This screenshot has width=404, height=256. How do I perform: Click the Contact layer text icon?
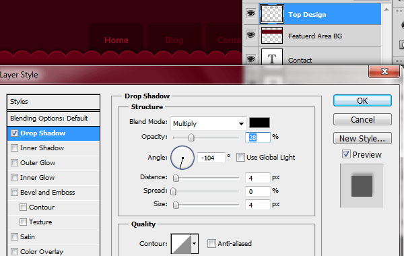[272, 57]
